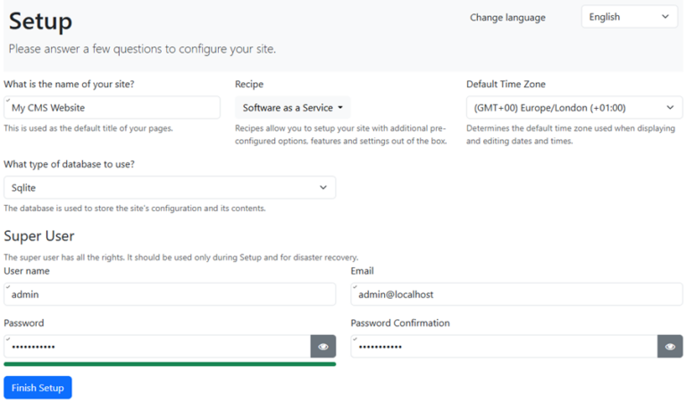The height and width of the screenshot is (402, 686).
Task: Click inside the Password input field
Action: pos(156,347)
